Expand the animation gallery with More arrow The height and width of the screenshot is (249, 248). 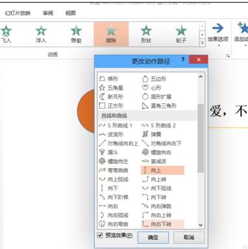click(x=202, y=43)
